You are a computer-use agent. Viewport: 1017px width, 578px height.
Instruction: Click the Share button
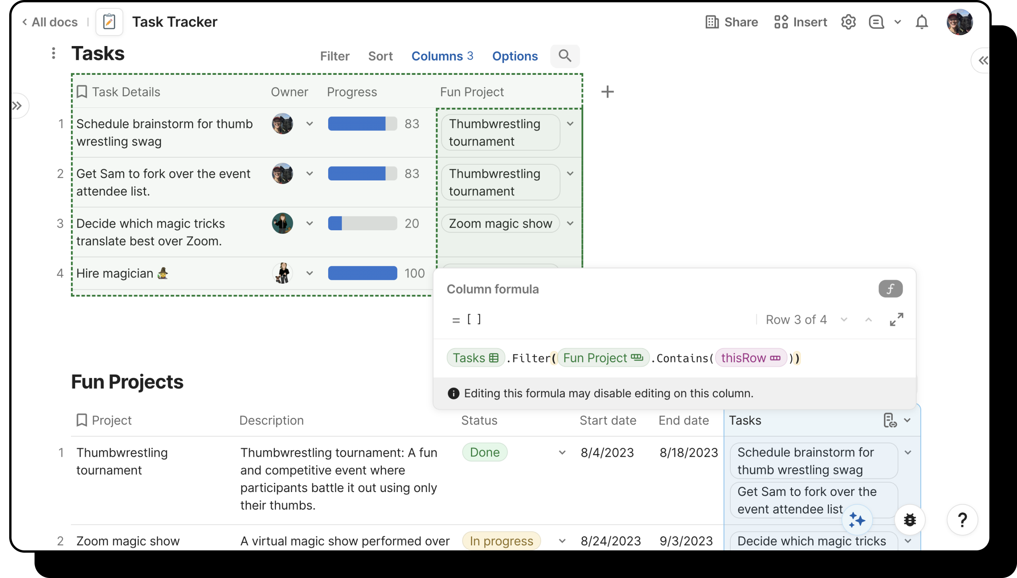[731, 22]
